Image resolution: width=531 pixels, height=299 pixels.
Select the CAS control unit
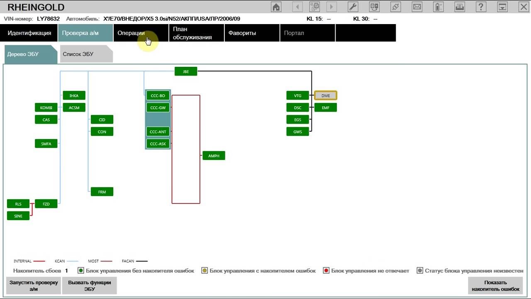pos(46,120)
